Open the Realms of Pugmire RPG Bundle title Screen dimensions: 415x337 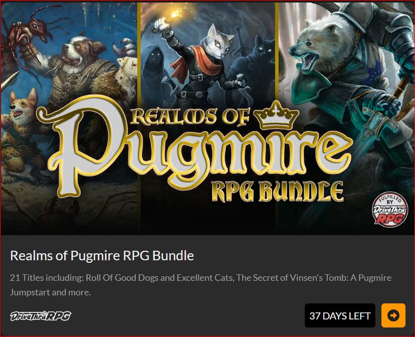tap(102, 255)
